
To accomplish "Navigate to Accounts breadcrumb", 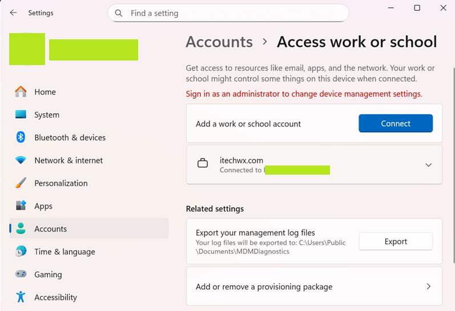I will (x=219, y=42).
